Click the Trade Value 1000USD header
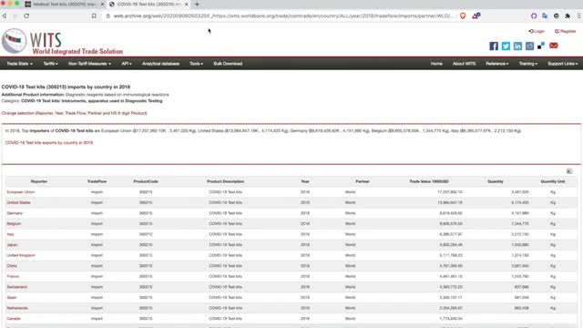Screen dimensions: 583x328 429,181
